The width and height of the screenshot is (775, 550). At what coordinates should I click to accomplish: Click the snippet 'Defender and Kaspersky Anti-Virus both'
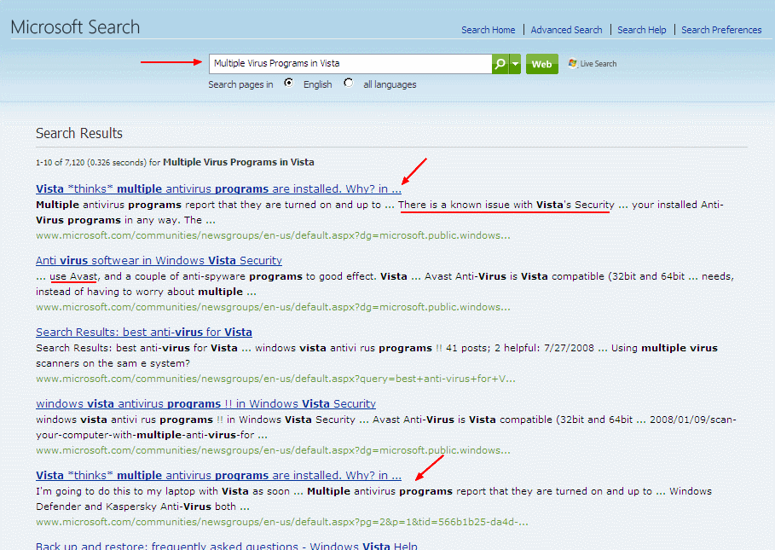click(136, 507)
